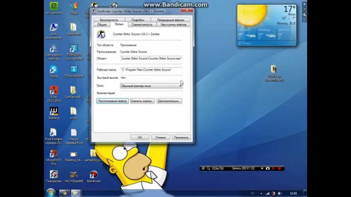This screenshot has height=197, width=351.
Task: Switch to the Безопасность tab
Action: pyautogui.click(x=109, y=20)
